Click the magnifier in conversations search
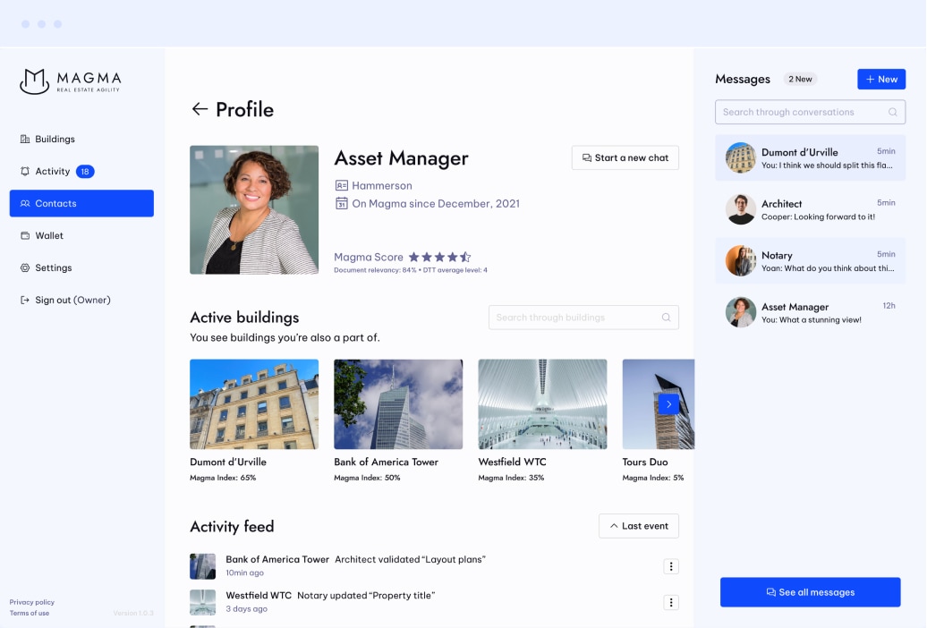This screenshot has height=628, width=927. point(892,112)
